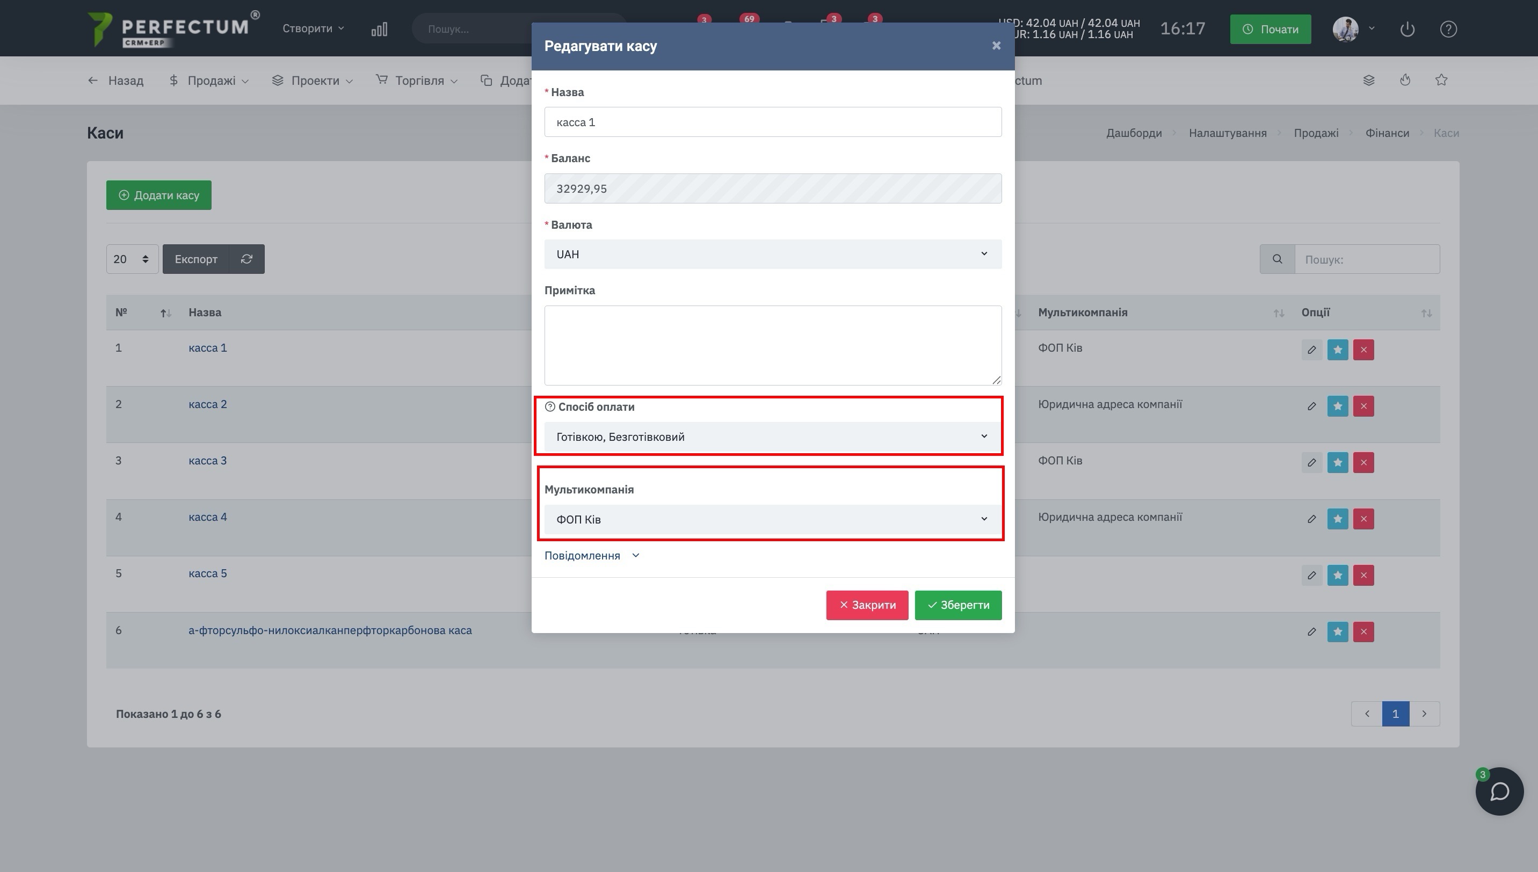Click the favorites star outline icon
Viewport: 1538px width, 872px height.
tap(1441, 80)
